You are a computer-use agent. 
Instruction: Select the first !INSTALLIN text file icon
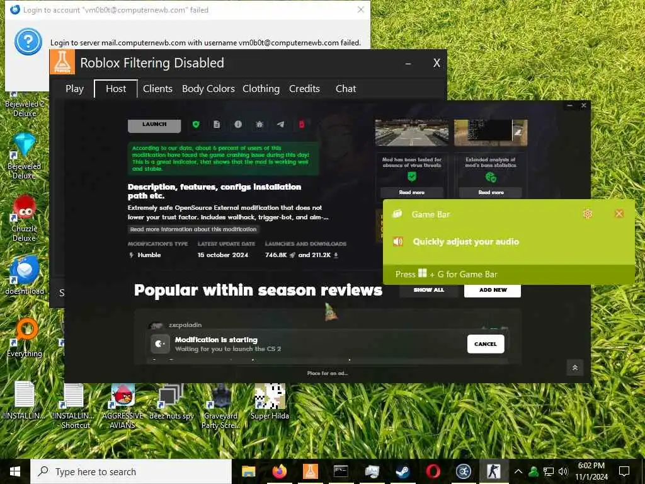[x=25, y=400]
